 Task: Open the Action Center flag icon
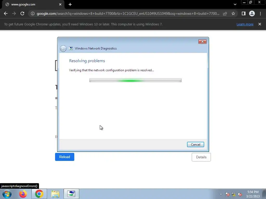(227, 194)
